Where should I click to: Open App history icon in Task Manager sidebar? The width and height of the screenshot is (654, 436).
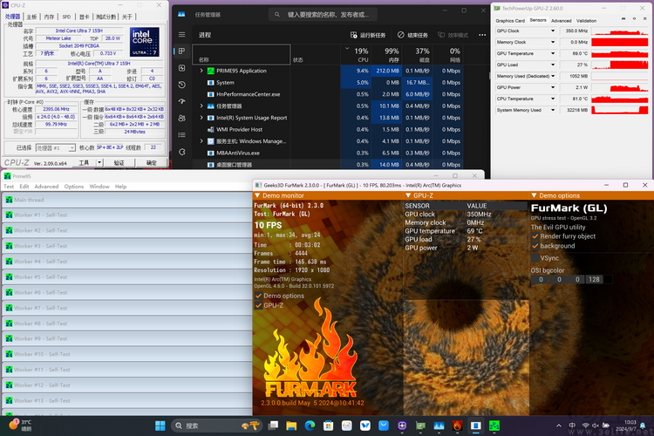tap(182, 85)
